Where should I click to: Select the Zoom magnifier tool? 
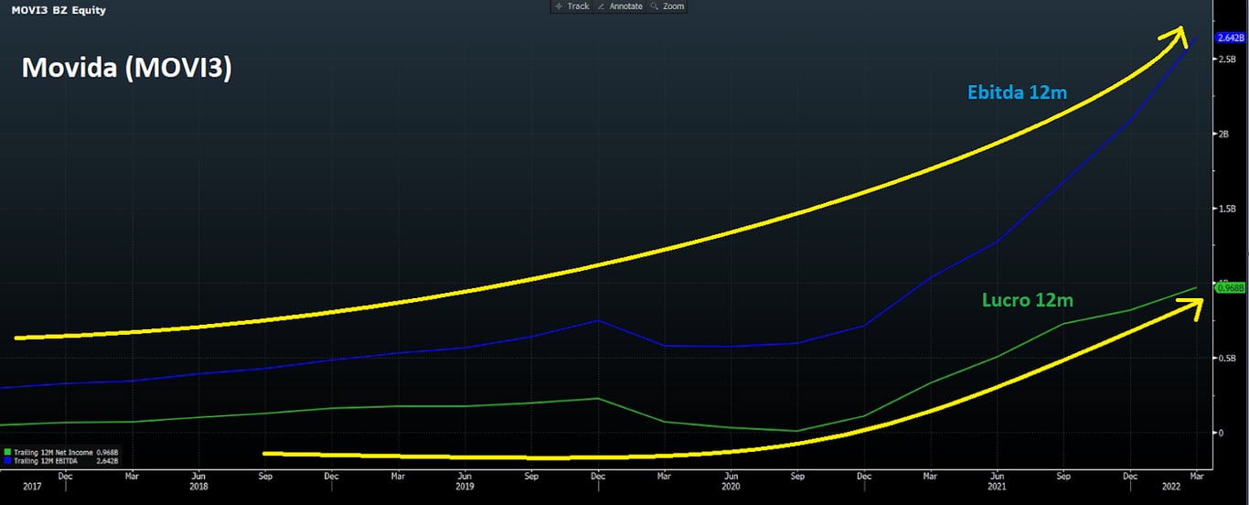coord(667,6)
